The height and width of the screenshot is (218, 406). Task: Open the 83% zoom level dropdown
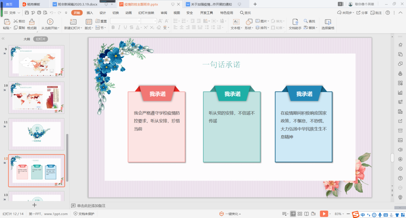(x=340, y=214)
